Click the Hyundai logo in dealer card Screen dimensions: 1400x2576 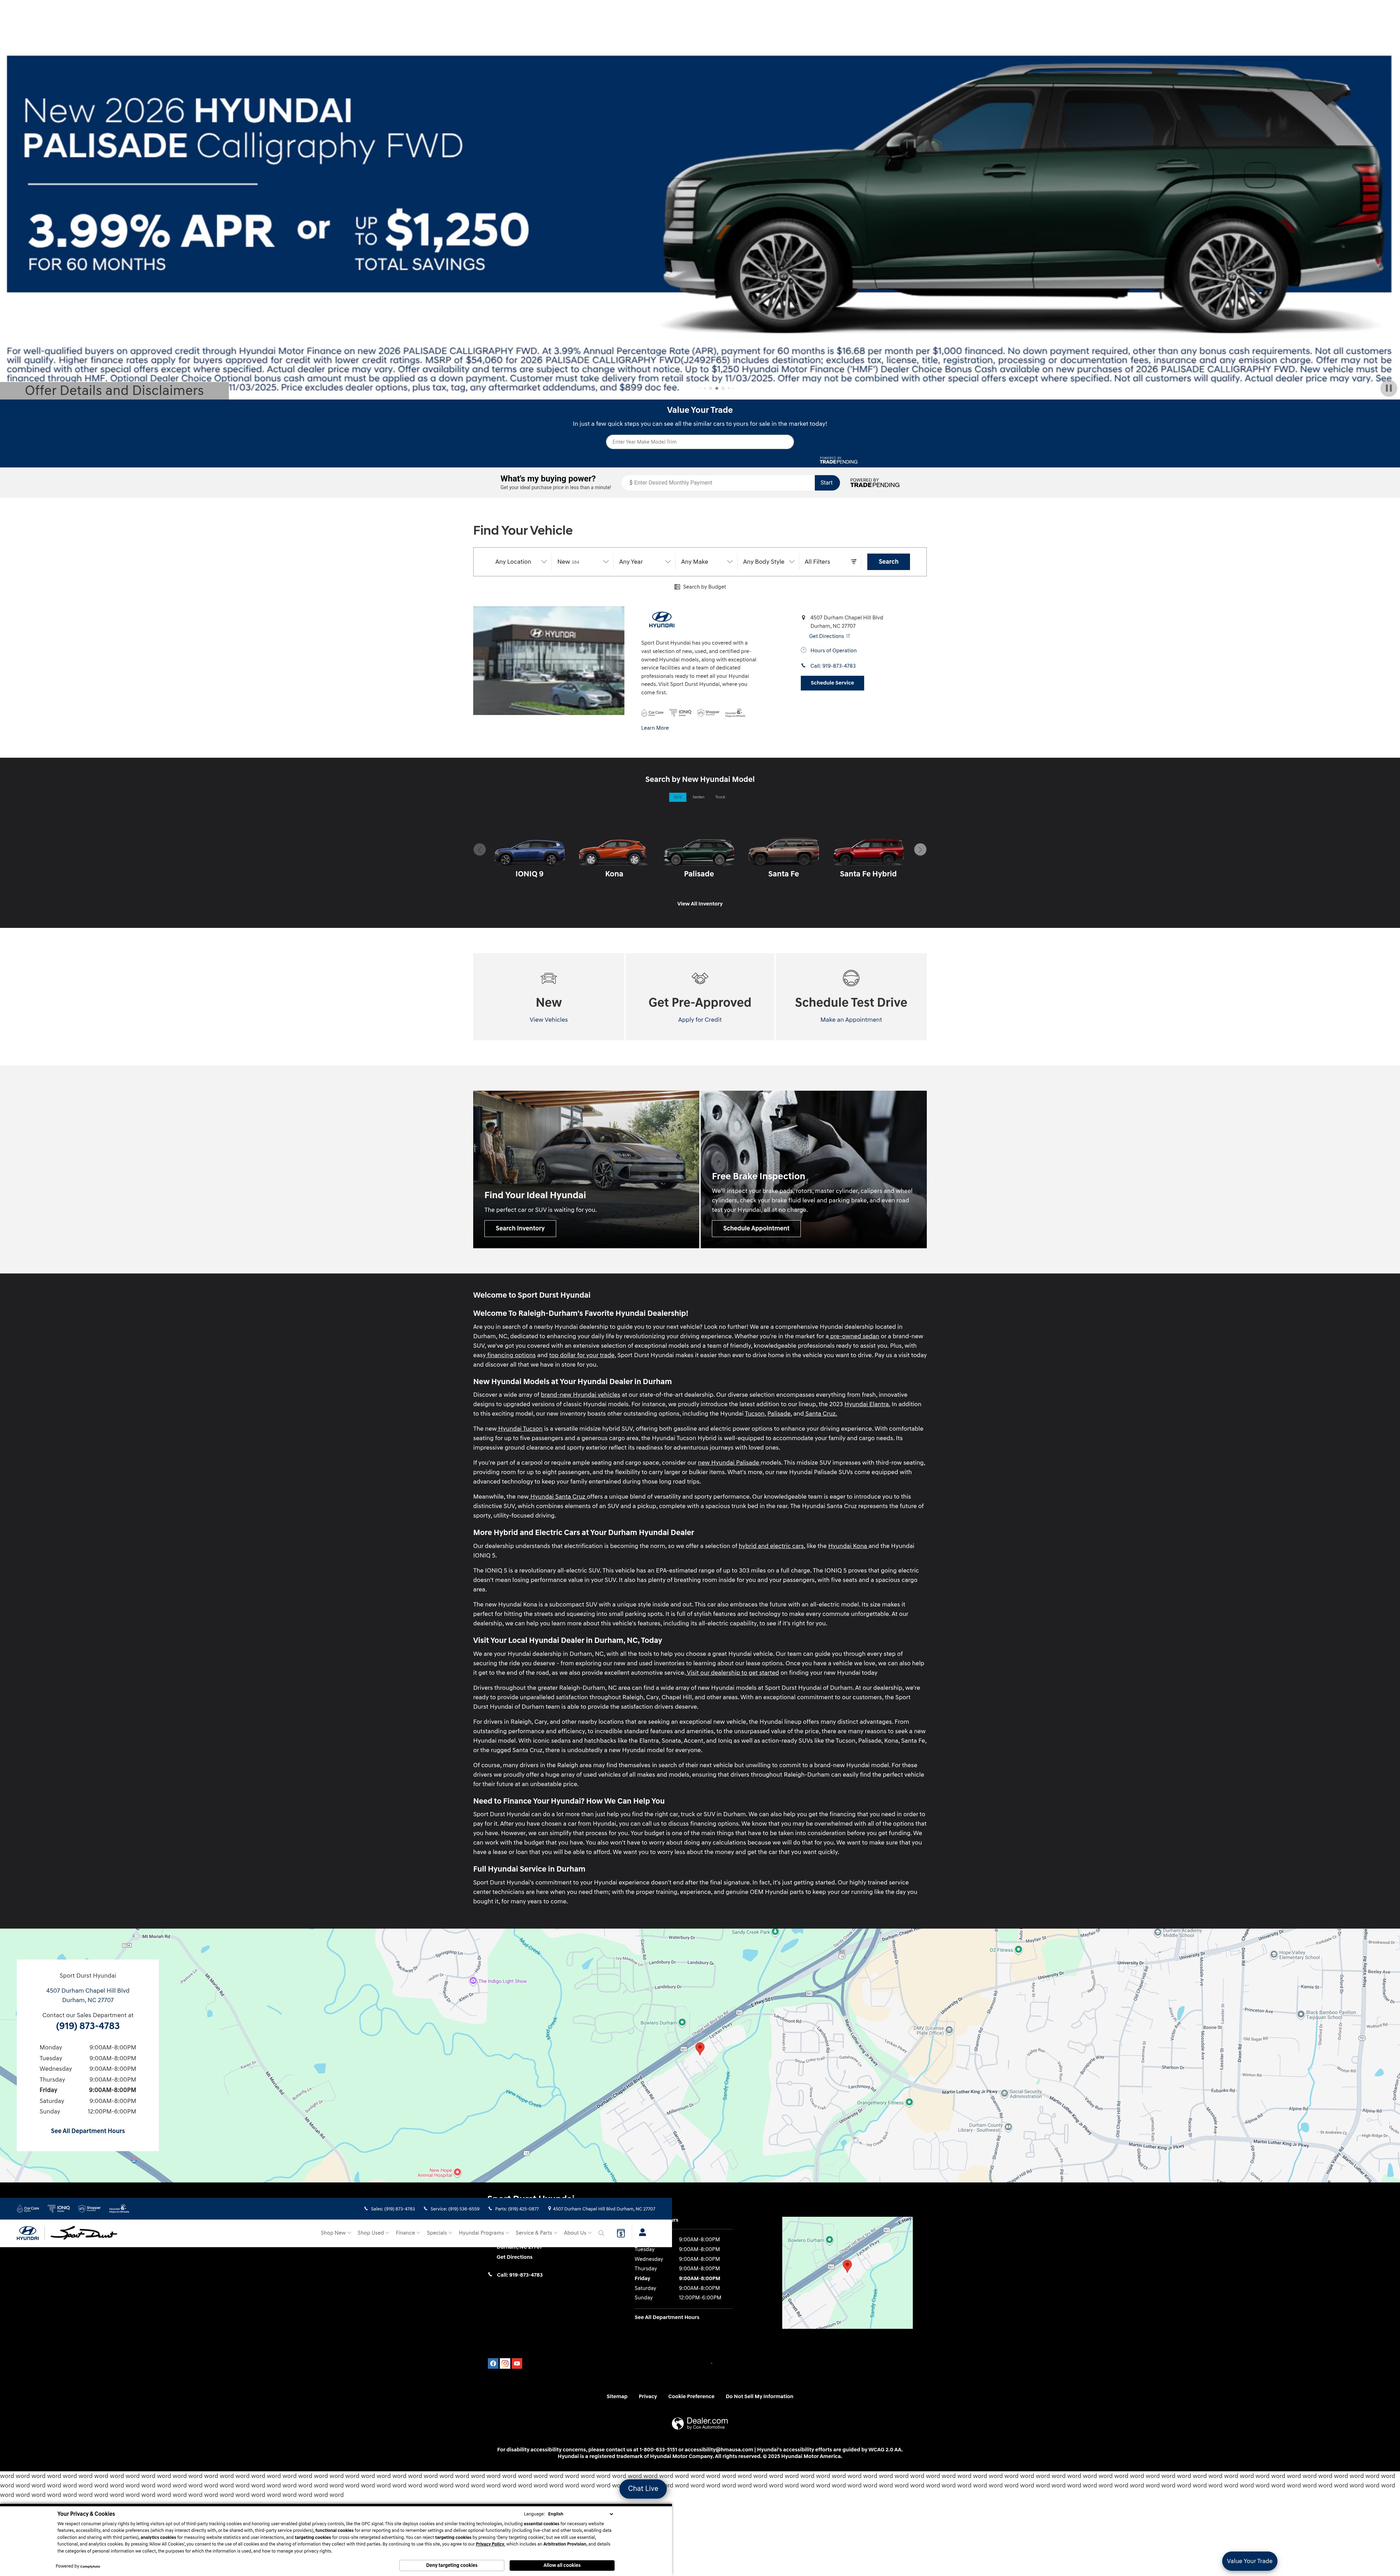[x=661, y=620]
